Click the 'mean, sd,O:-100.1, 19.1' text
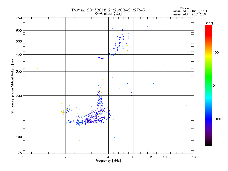This screenshot has height=171, width=228. tap(190, 11)
